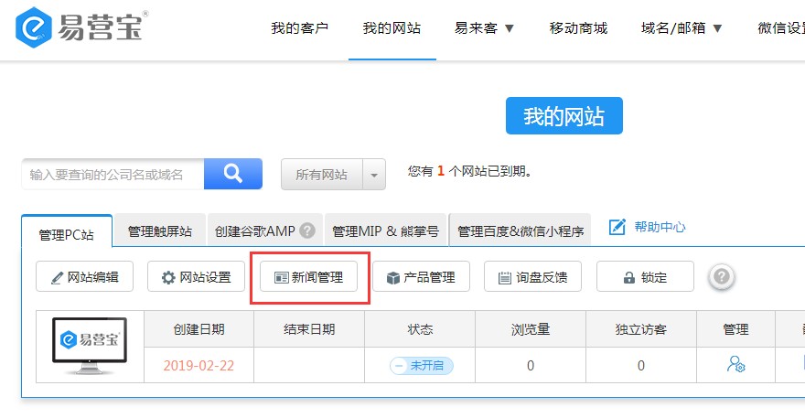Toggle the 未开启 status switch
Image resolution: width=805 pixels, height=418 pixels.
click(421, 365)
